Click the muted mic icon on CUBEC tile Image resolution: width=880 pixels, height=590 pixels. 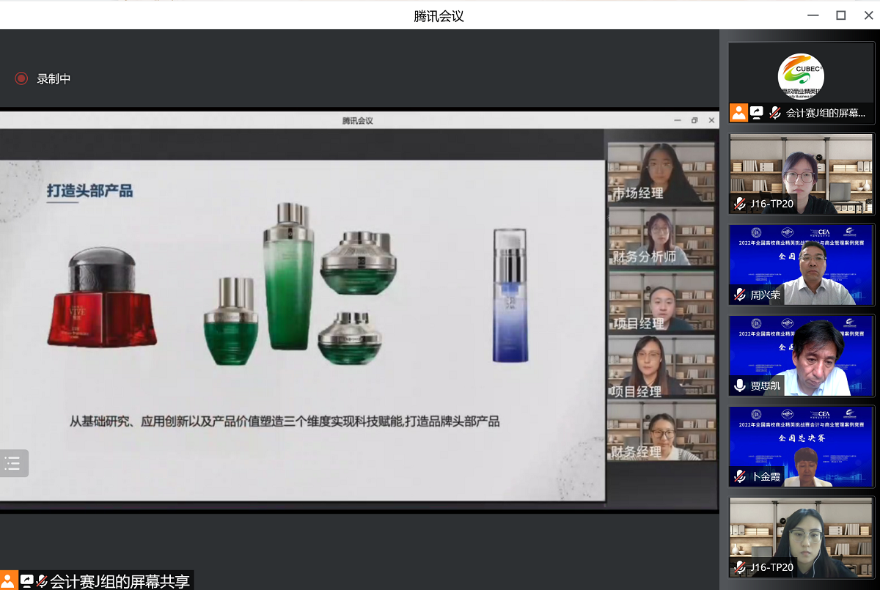[774, 113]
